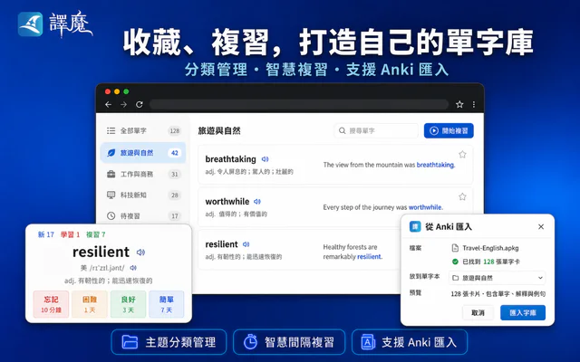This screenshot has width=580, height=362.
Task: Click 取消 in Anki import dialog
Action: click(x=478, y=313)
